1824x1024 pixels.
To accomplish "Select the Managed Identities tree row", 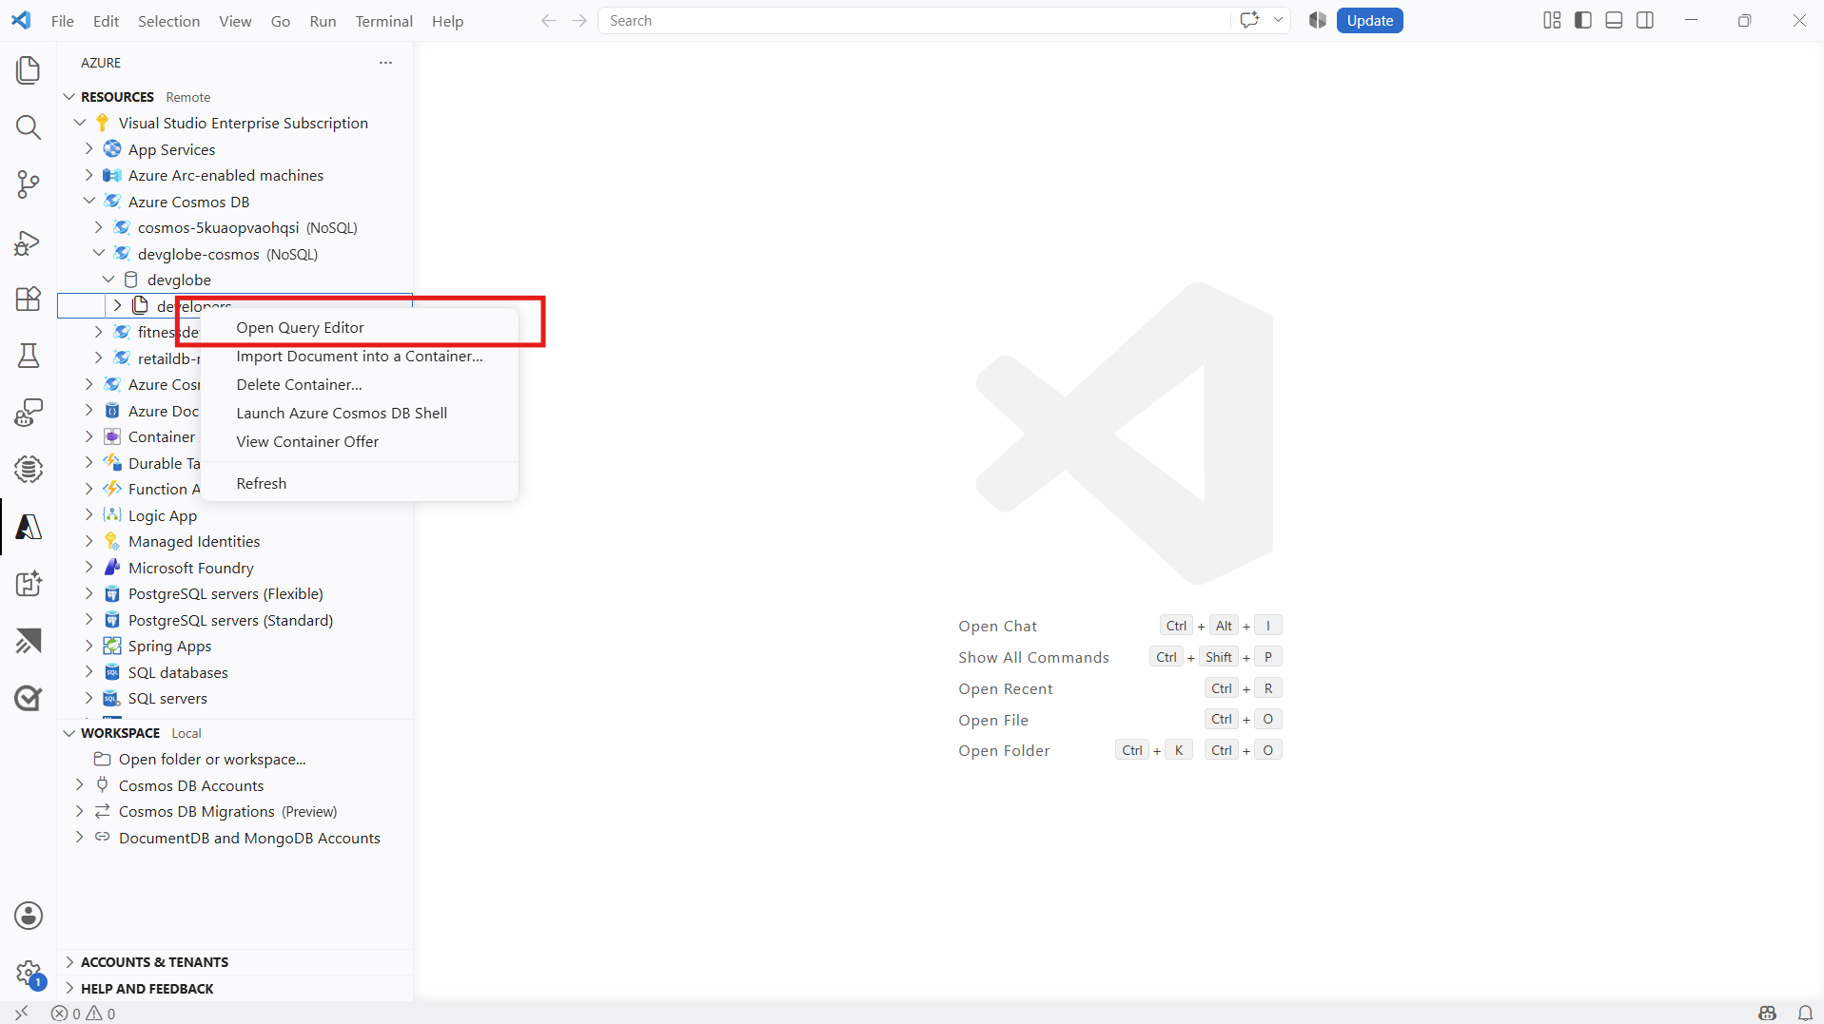I will (x=235, y=542).
